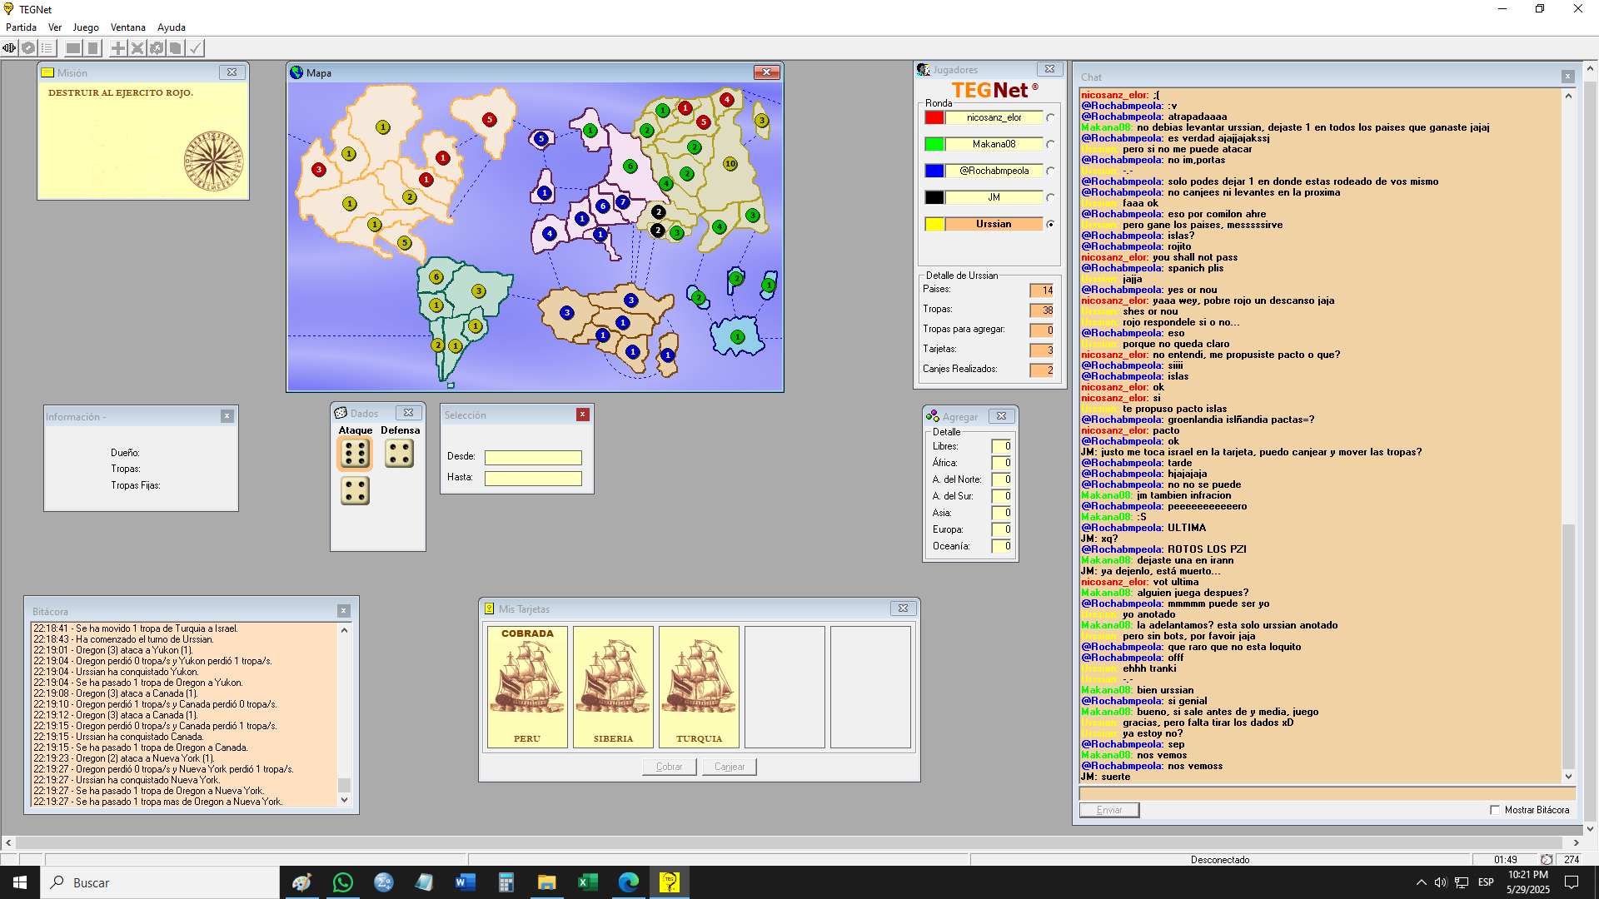This screenshot has width=1599, height=899.
Task: Click the crossed-swords attack toolbar icon
Action: click(137, 48)
